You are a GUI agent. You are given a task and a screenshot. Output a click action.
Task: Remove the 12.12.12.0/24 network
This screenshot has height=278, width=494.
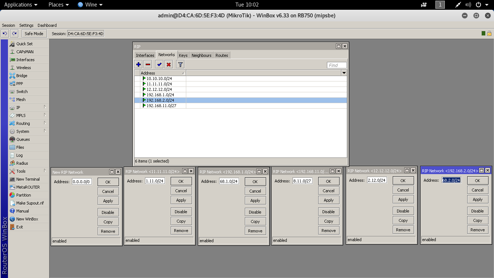(x=403, y=229)
